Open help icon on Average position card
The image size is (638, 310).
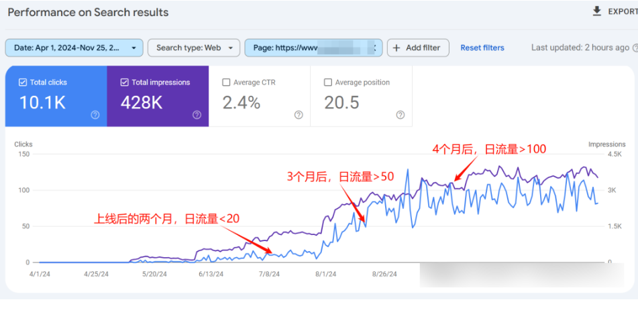pyautogui.click(x=401, y=115)
